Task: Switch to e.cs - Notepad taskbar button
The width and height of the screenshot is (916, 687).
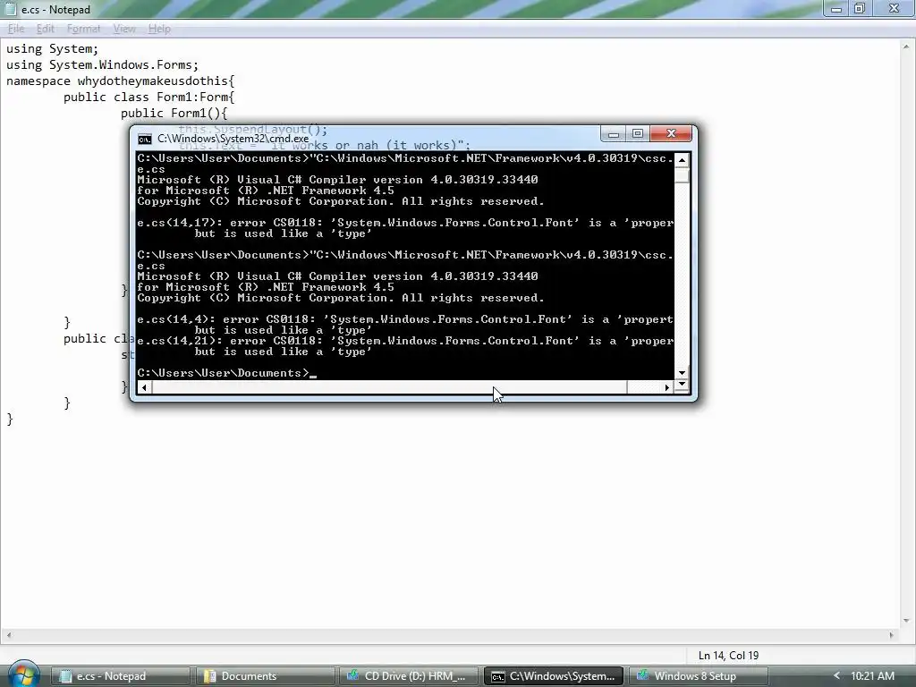Action: pyautogui.click(x=121, y=676)
